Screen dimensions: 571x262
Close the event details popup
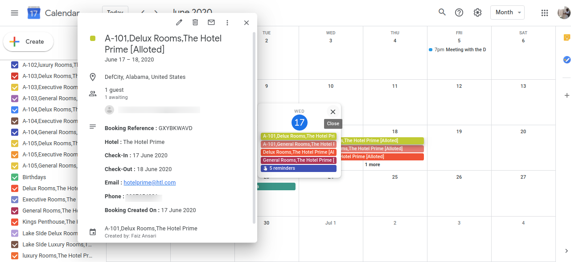246,22
